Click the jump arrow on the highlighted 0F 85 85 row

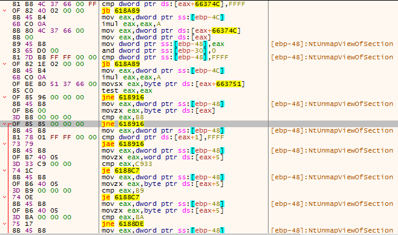[x=5, y=124]
